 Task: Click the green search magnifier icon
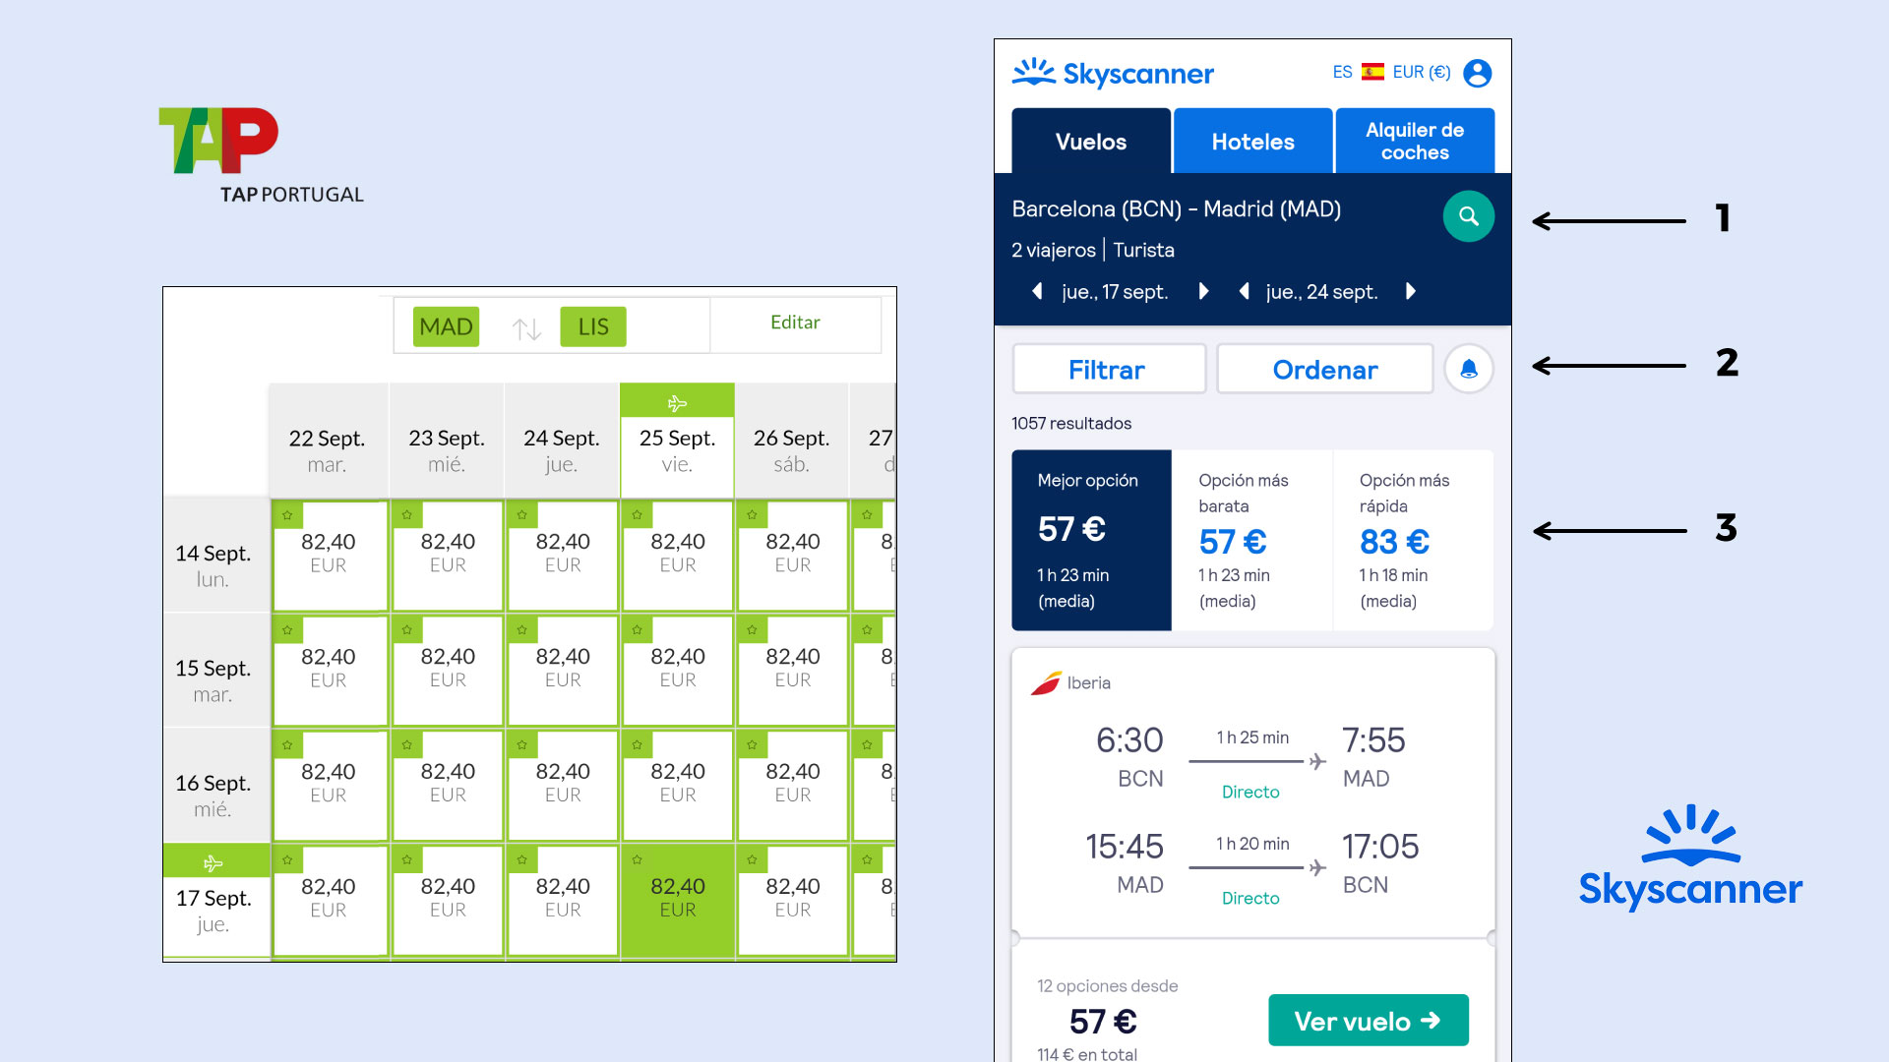(x=1468, y=216)
